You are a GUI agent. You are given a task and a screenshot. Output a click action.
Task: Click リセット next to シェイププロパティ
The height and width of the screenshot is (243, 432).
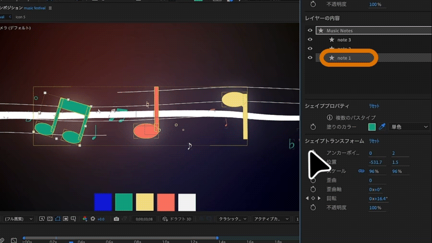pyautogui.click(x=374, y=106)
